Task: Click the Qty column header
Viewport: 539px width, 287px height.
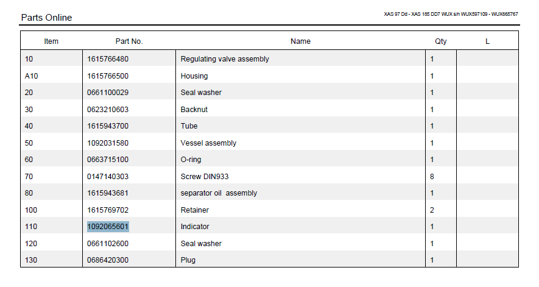Action: click(440, 41)
